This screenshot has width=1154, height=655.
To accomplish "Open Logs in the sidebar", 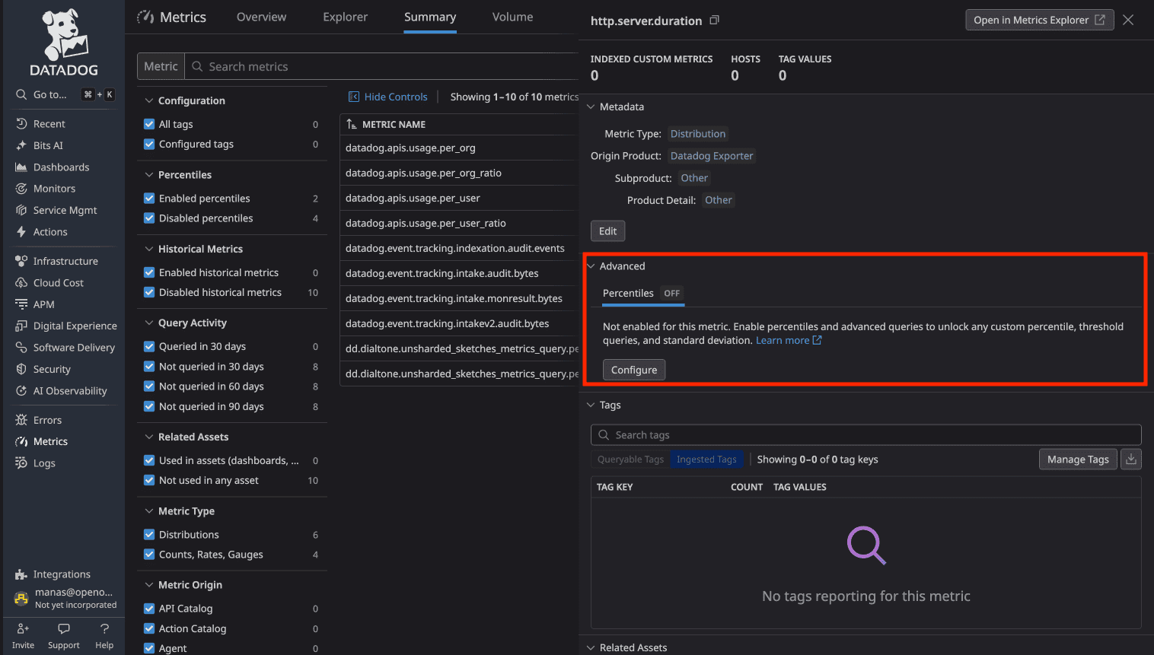I will (46, 463).
